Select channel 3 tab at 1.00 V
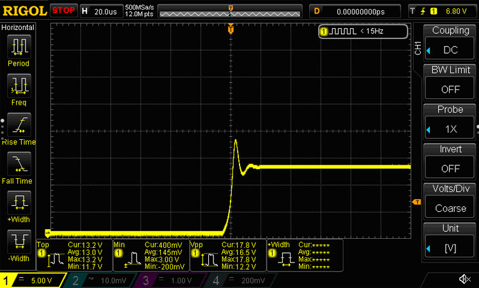 pos(171,280)
